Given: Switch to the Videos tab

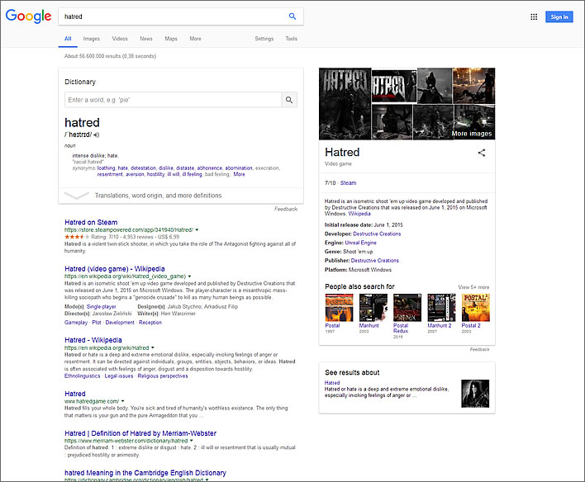Looking at the screenshot, I should pos(120,39).
